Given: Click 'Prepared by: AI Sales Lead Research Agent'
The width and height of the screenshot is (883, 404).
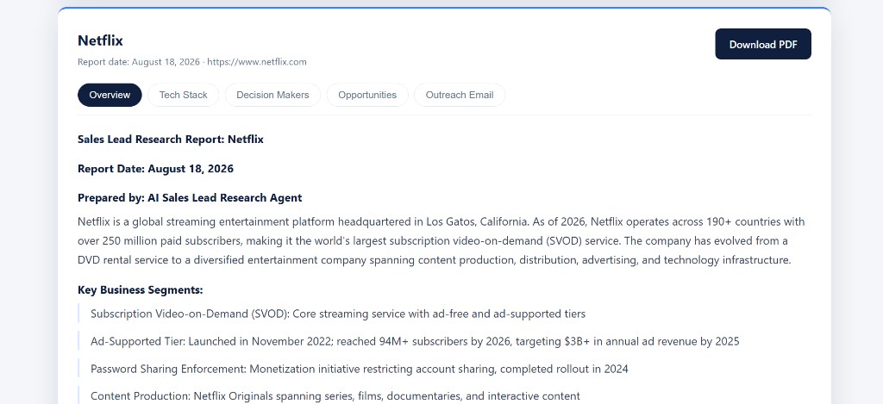Looking at the screenshot, I should 190,197.
